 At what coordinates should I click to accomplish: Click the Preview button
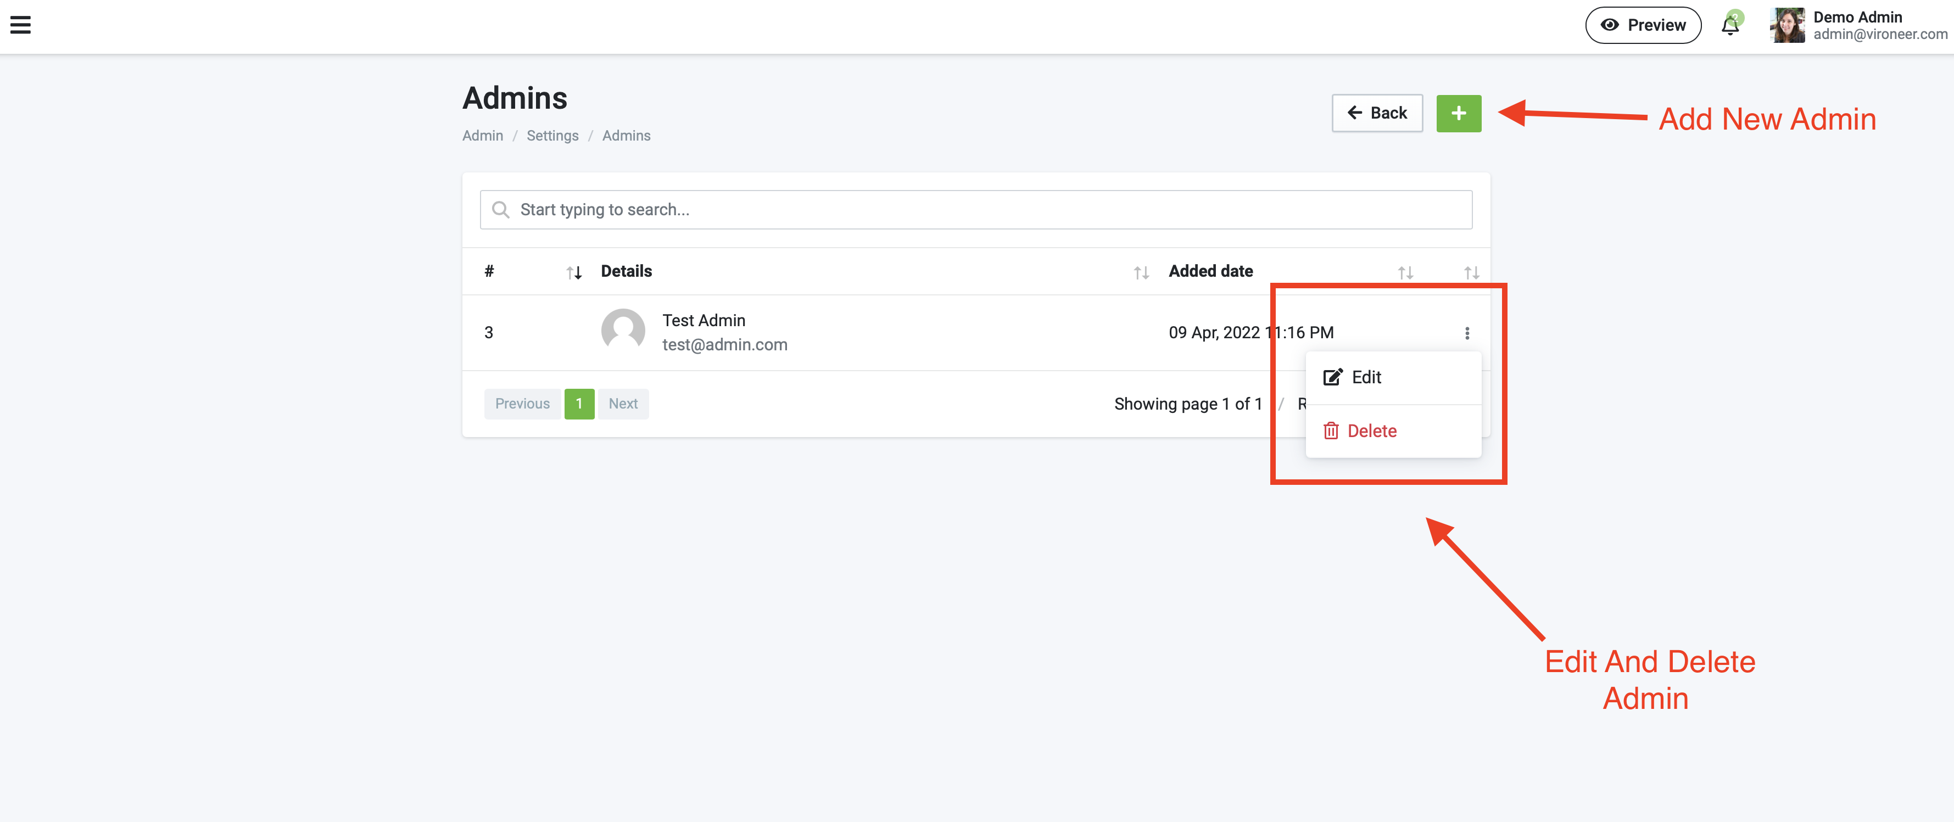pyautogui.click(x=1643, y=25)
